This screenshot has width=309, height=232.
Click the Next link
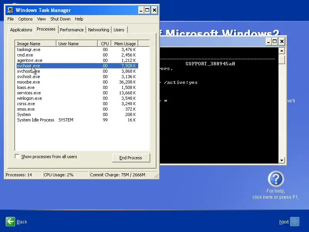(x=284, y=222)
